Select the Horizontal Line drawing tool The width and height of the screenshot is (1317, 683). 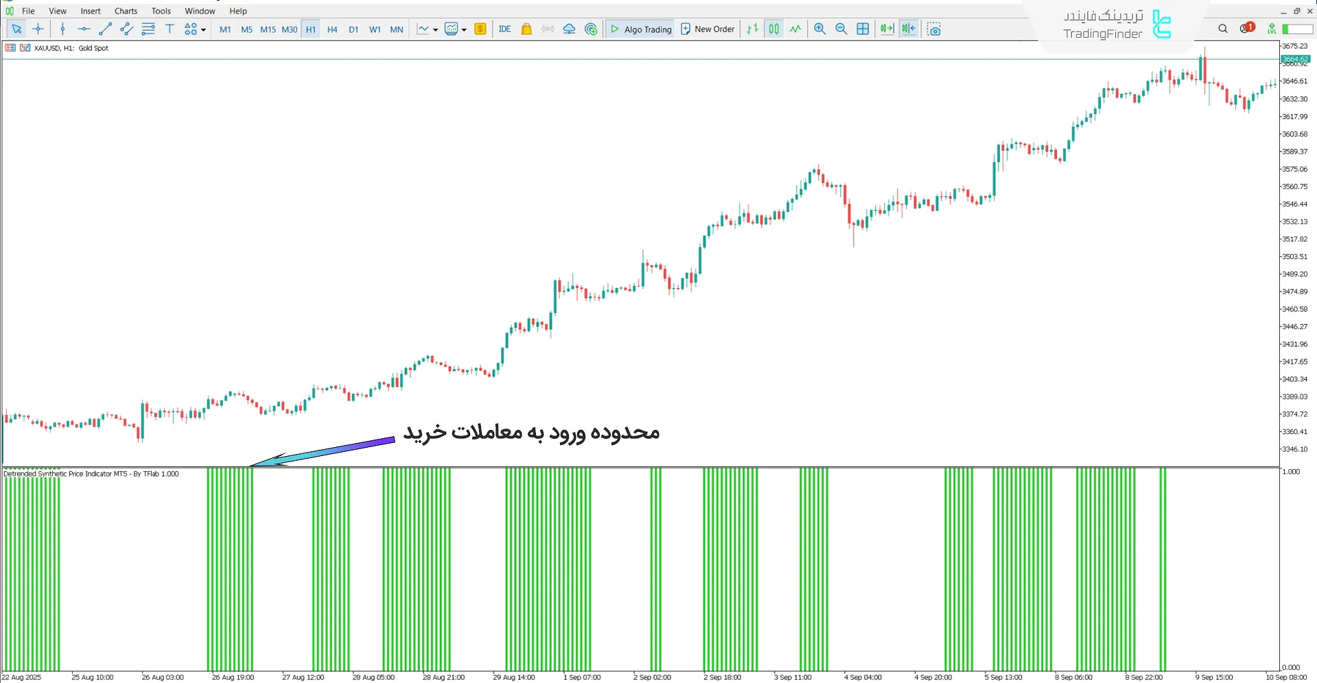(84, 29)
